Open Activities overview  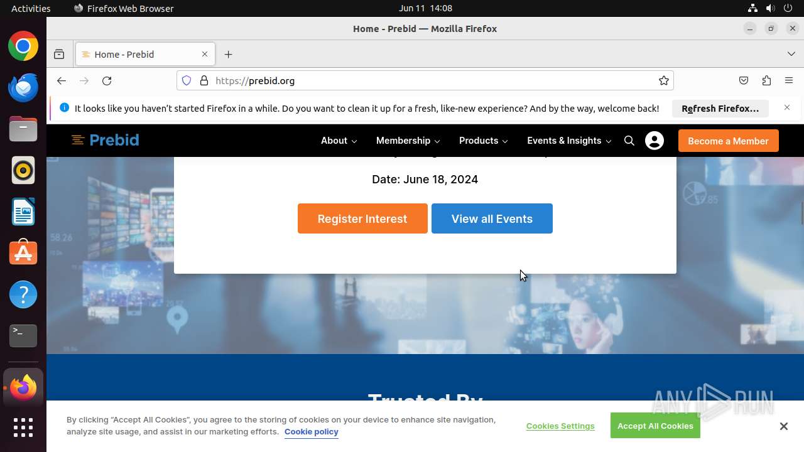[x=31, y=8]
